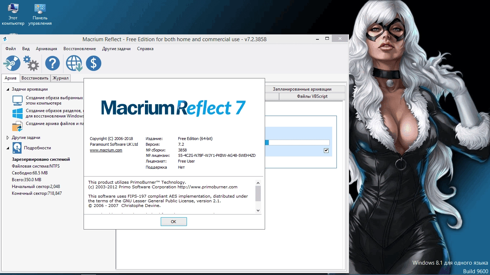
Task: Click the Help question mark icon
Action: click(x=52, y=64)
